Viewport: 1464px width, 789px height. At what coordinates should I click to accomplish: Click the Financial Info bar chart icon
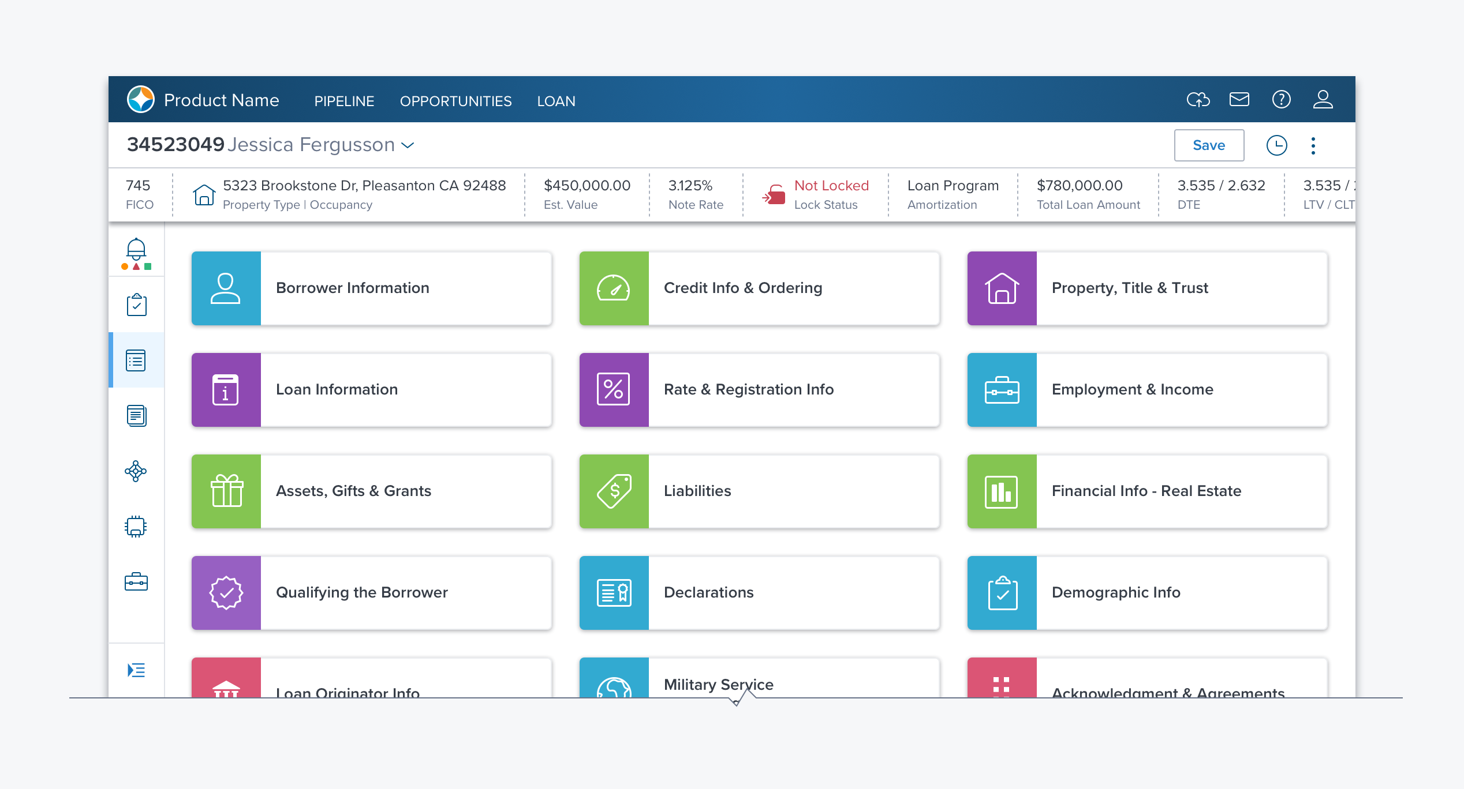point(1002,491)
